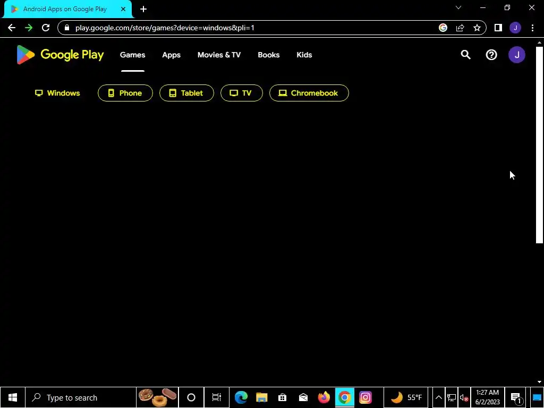
Task: View site information via the lock icon
Action: pyautogui.click(x=67, y=28)
